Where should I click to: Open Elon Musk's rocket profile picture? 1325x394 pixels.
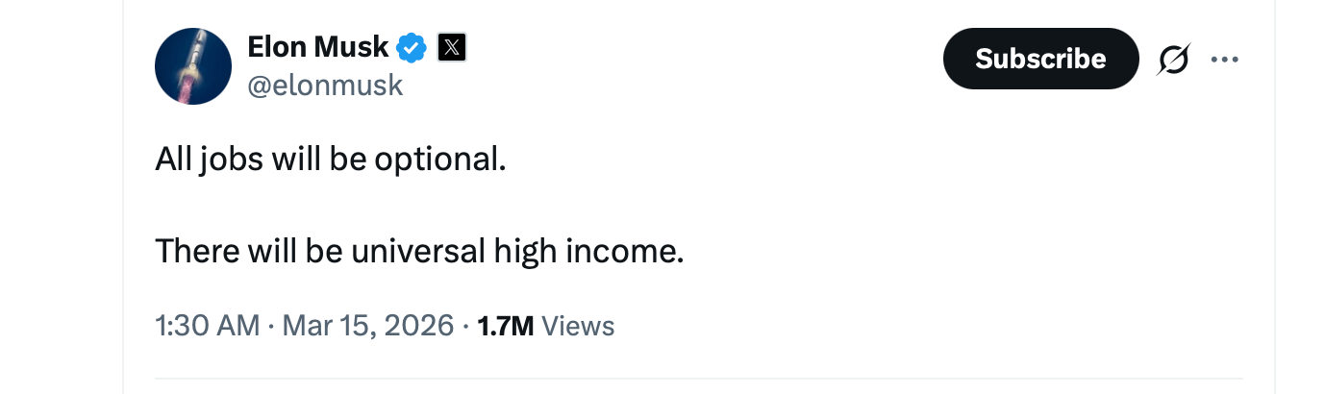(193, 66)
